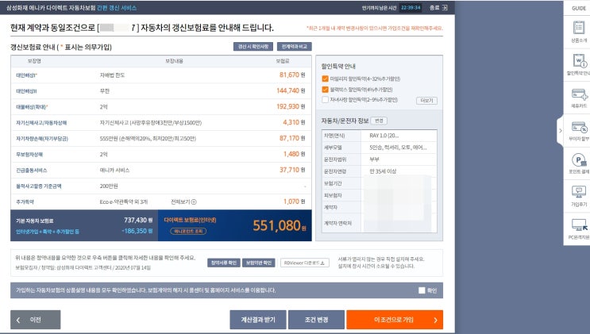Click the GUIDE label atop the sidebar
Image resolution: width=590 pixels, height=334 pixels.
click(579, 8)
